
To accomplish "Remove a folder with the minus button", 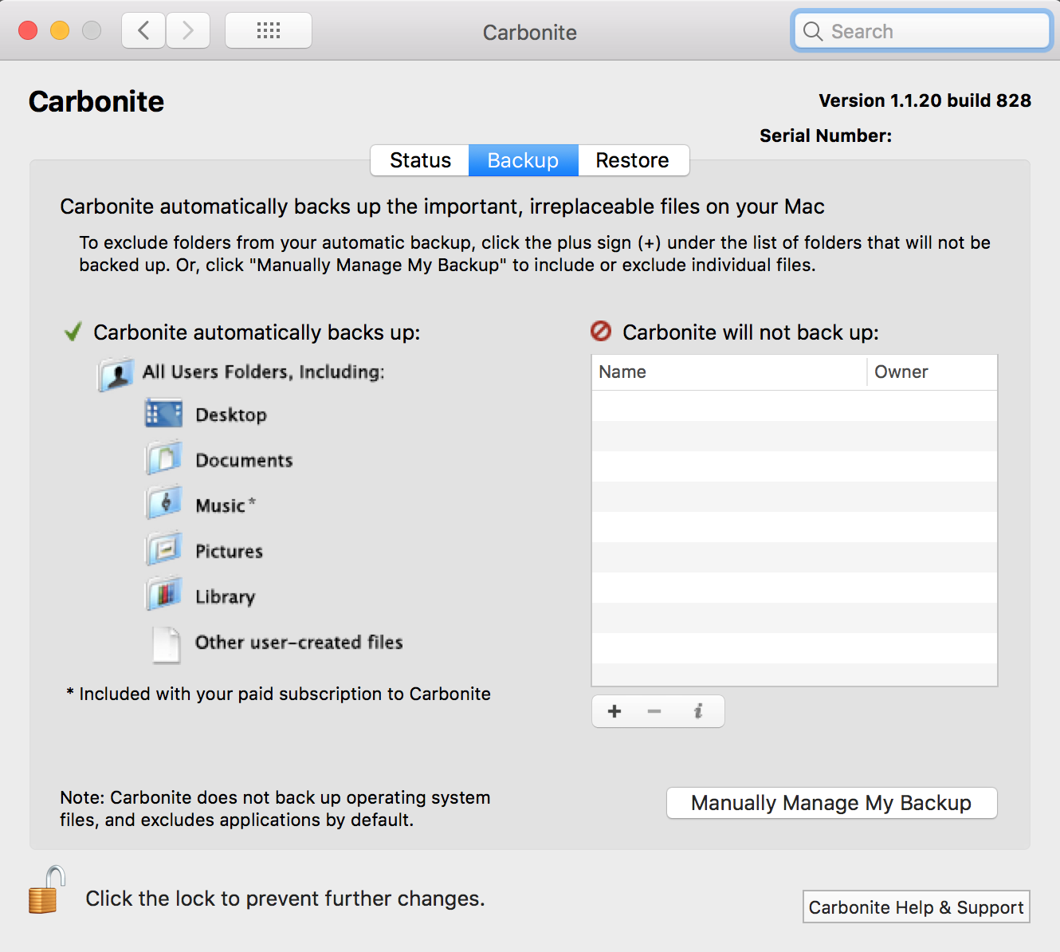I will click(x=654, y=710).
